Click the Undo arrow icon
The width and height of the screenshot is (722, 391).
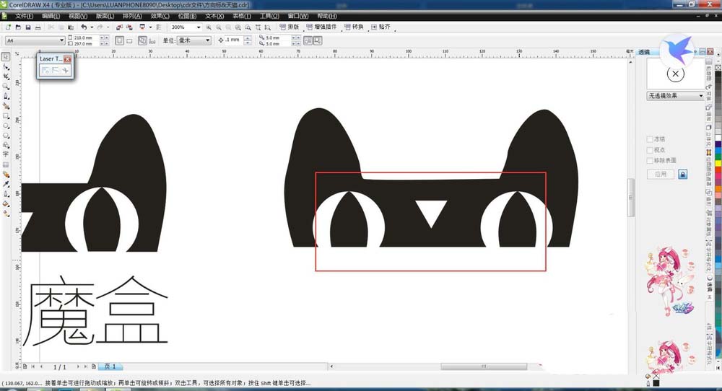tap(84, 27)
